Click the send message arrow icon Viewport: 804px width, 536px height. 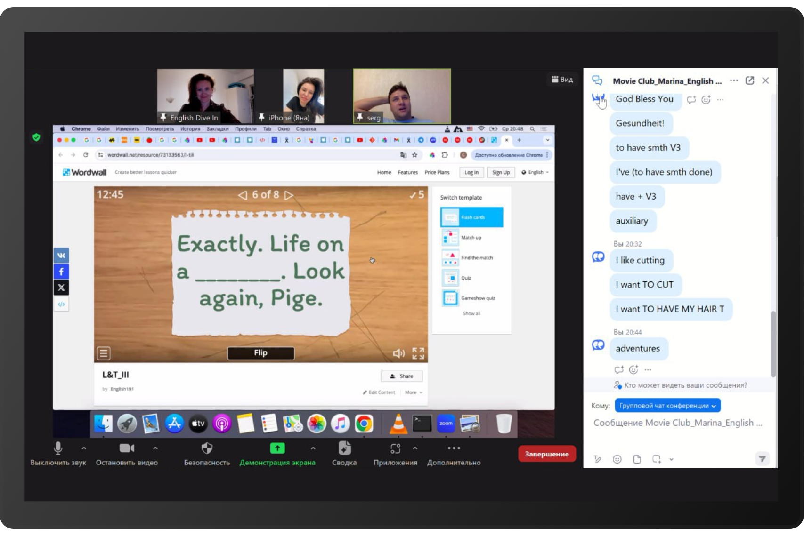click(x=762, y=459)
